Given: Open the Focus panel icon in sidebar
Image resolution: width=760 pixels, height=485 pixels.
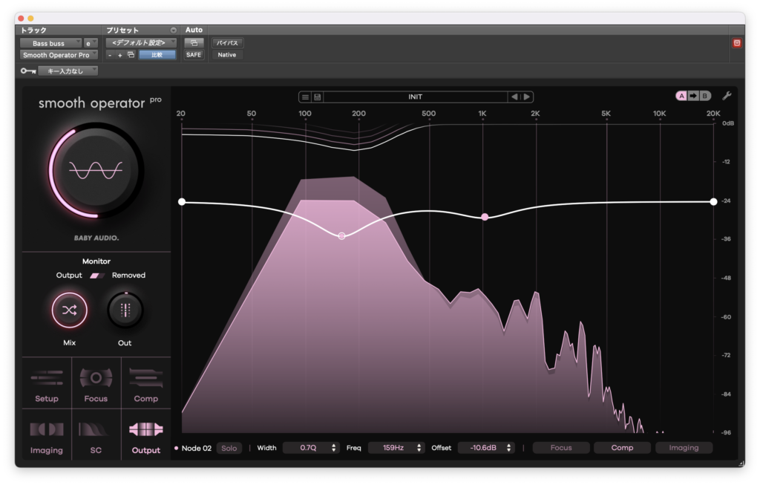Looking at the screenshot, I should pos(96,384).
